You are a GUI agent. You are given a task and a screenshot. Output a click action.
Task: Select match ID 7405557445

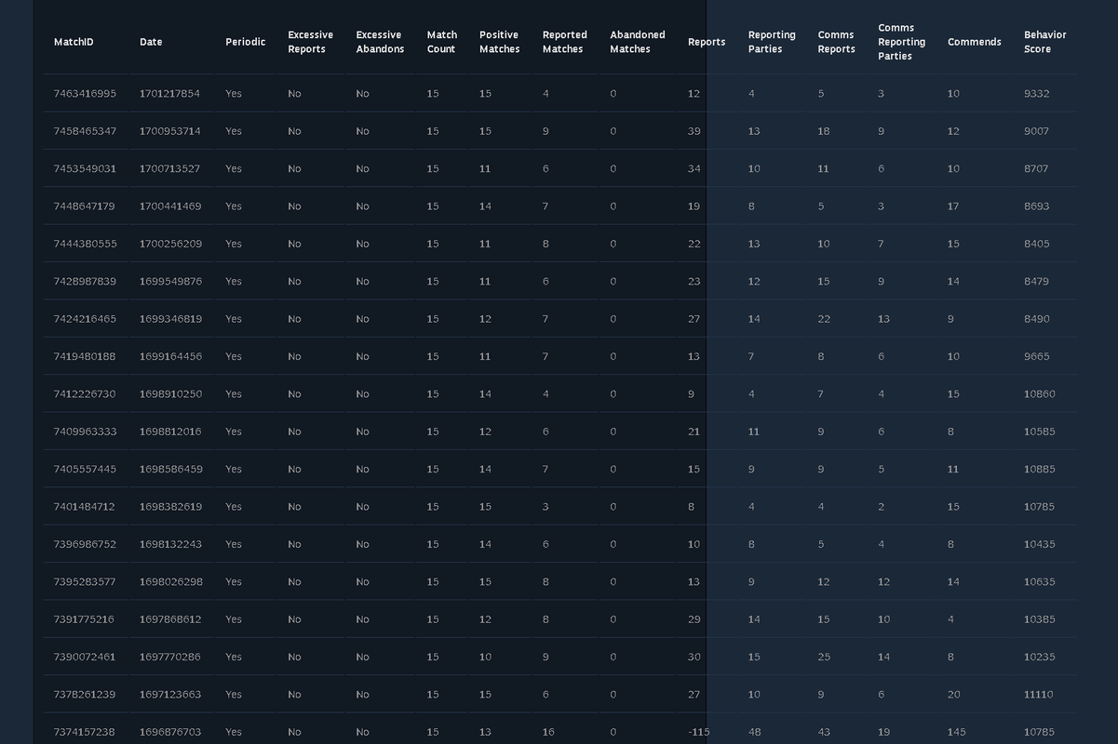click(85, 470)
